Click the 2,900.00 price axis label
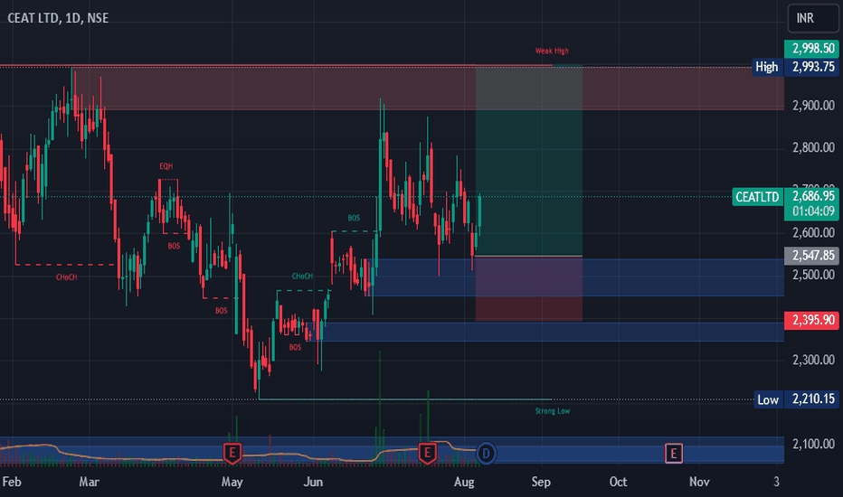This screenshot has height=497, width=843. (x=813, y=106)
